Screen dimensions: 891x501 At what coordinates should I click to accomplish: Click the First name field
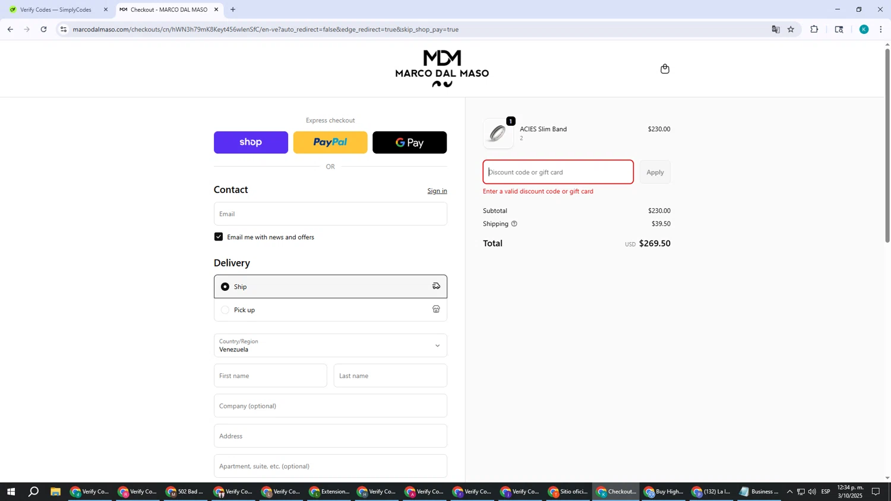tap(270, 376)
